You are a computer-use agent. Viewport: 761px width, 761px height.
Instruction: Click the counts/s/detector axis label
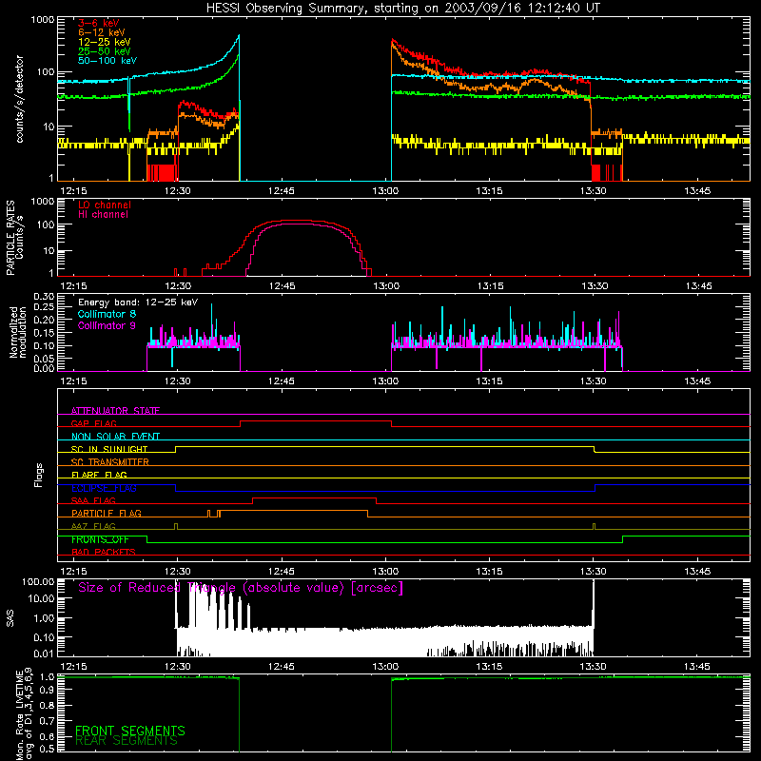(19, 99)
